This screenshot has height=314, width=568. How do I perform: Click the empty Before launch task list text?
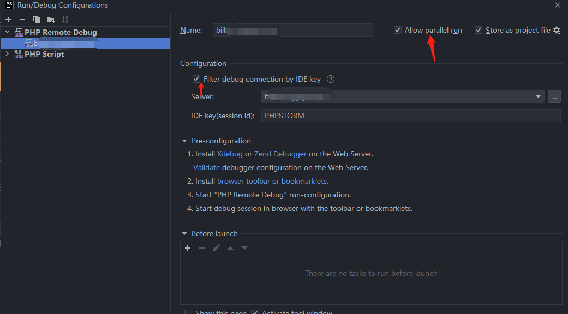click(x=371, y=274)
